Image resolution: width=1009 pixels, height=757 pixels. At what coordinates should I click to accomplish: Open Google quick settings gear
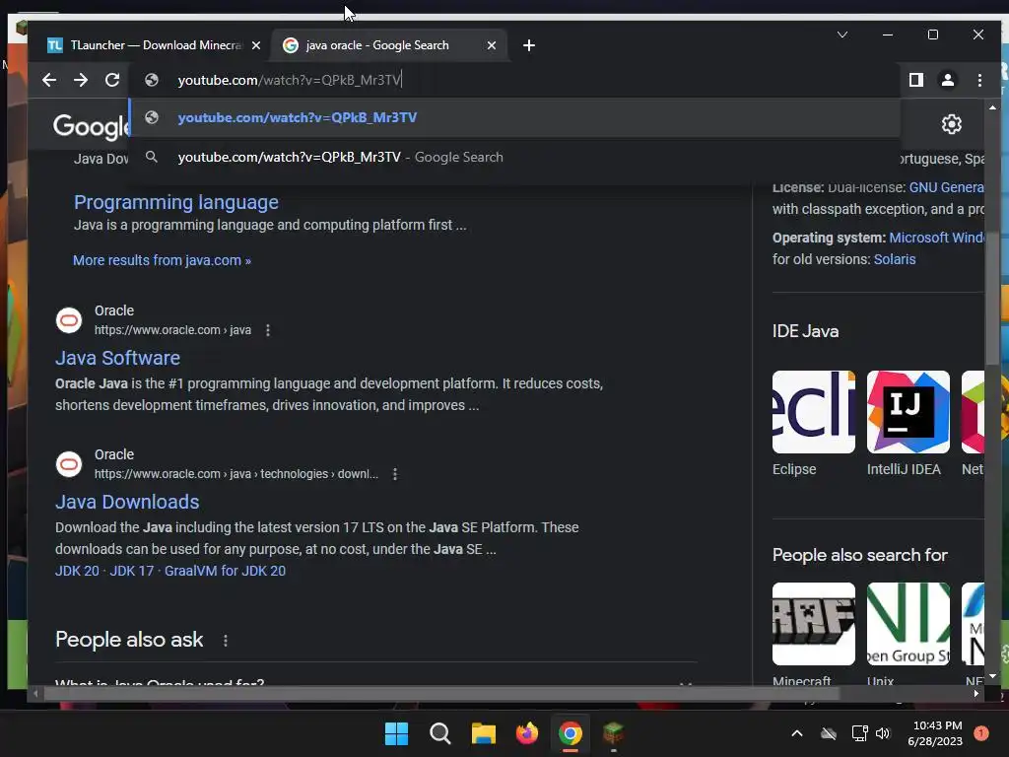point(951,124)
